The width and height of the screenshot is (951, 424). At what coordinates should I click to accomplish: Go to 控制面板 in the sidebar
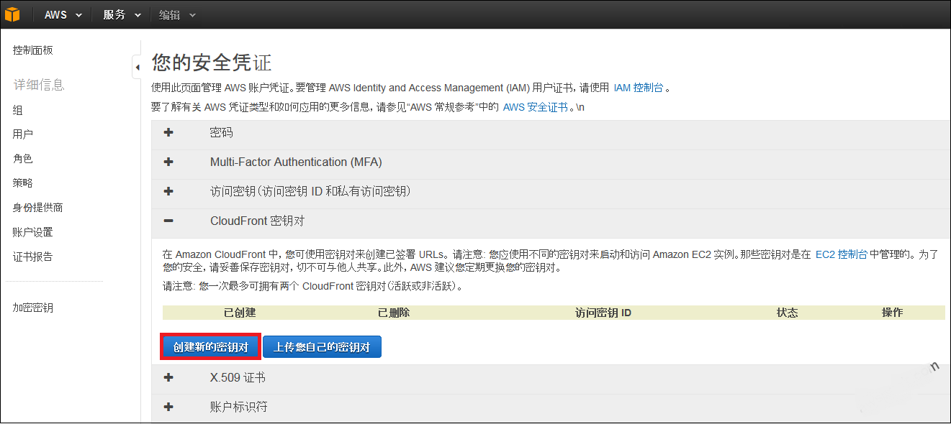coord(33,50)
